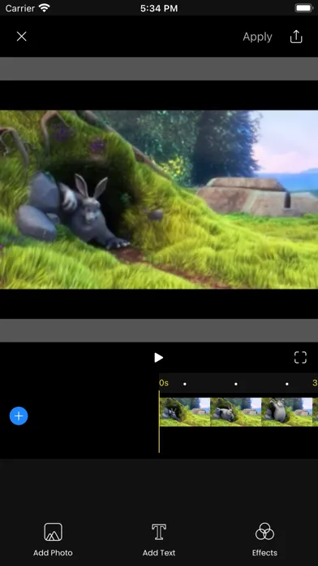
Task: Tap the 5:34 PM clock
Action: [159, 8]
